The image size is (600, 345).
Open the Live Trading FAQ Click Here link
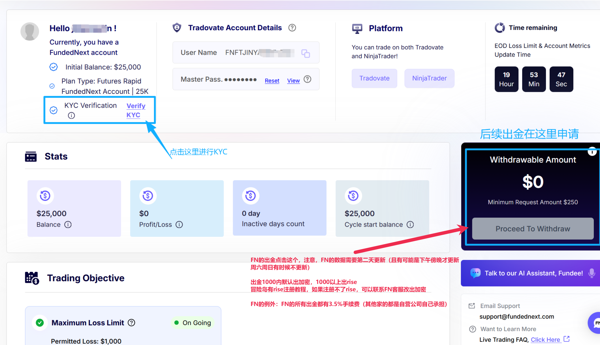pyautogui.click(x=545, y=340)
